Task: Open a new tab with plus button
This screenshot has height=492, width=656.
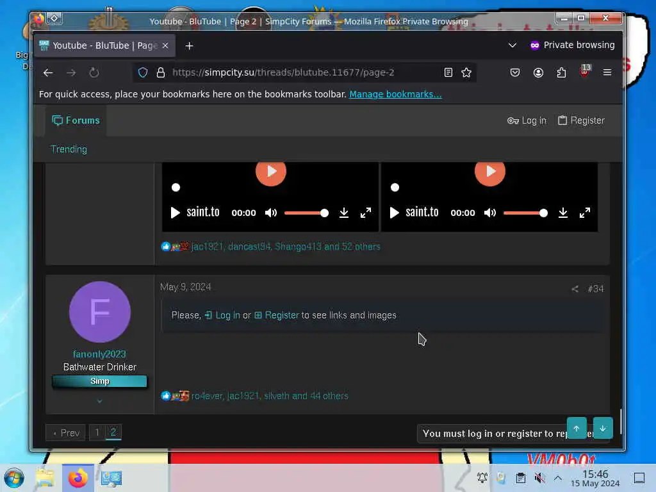Action: [x=189, y=45]
